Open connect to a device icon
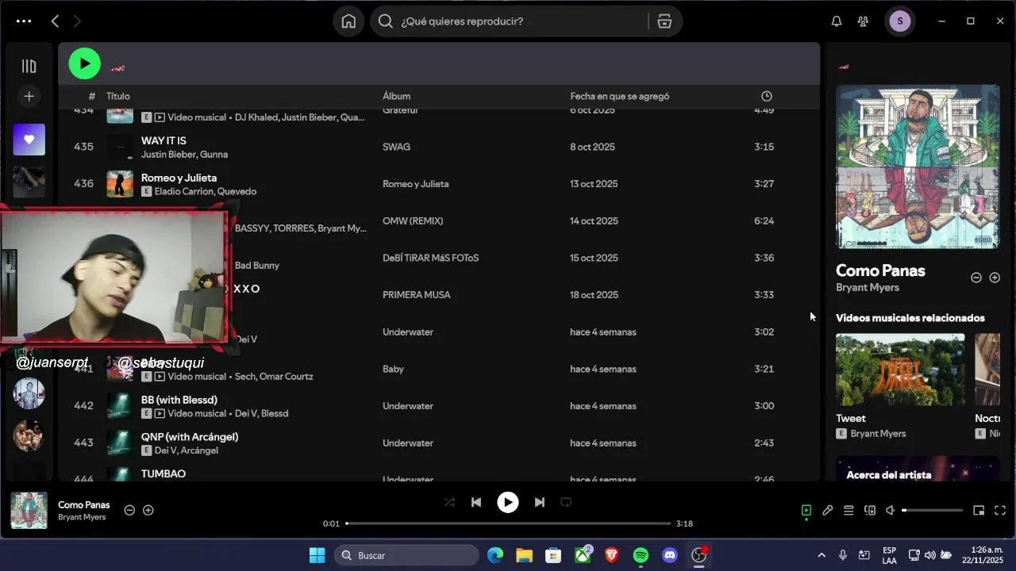The image size is (1016, 571). [869, 511]
